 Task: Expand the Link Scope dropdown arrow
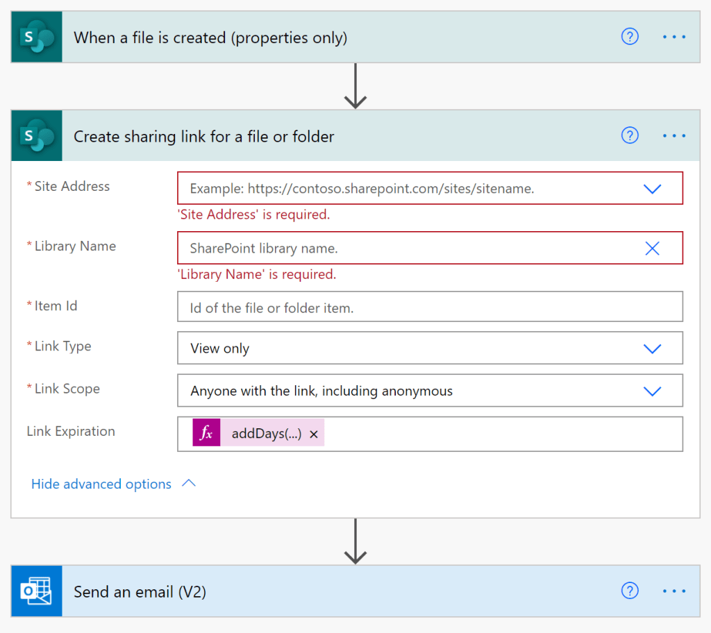pos(652,391)
